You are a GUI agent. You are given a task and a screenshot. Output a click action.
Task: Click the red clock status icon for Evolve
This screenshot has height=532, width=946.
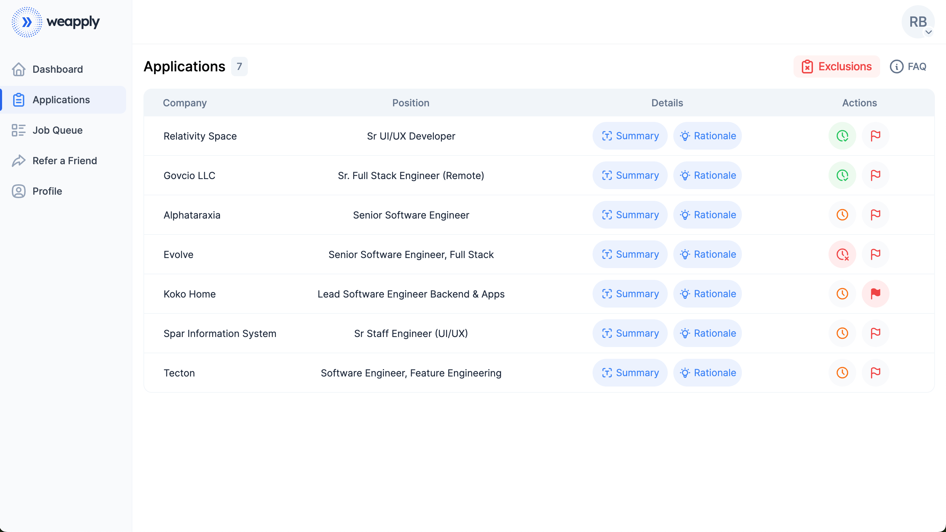[x=842, y=254]
